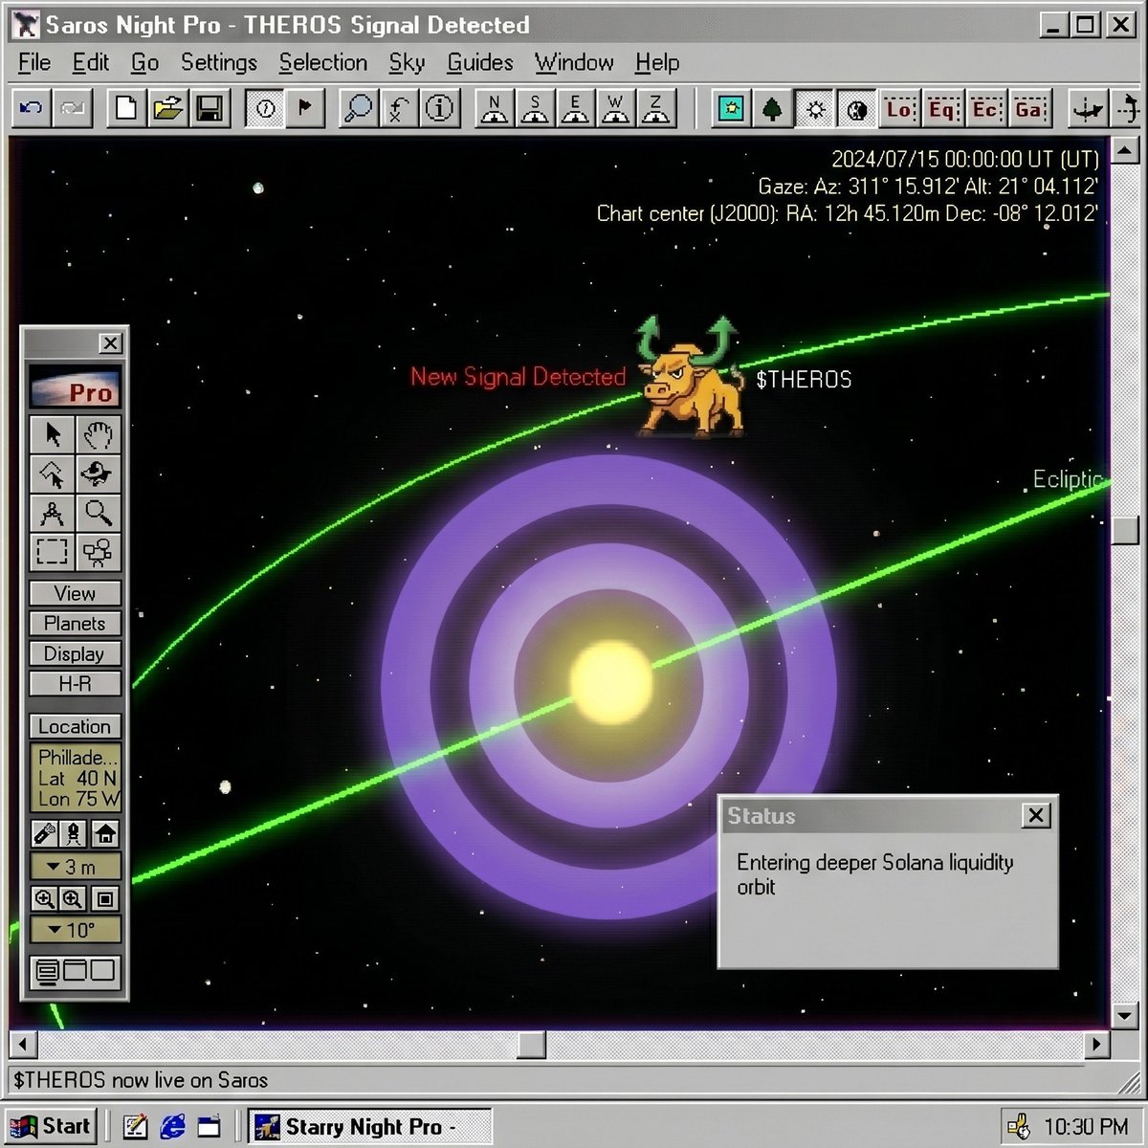Close the floating tool palette
This screenshot has width=1148, height=1148.
click(110, 343)
